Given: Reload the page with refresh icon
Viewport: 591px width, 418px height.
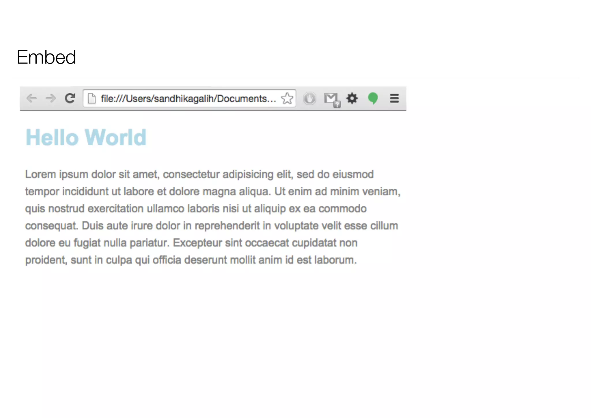Looking at the screenshot, I should (x=70, y=98).
